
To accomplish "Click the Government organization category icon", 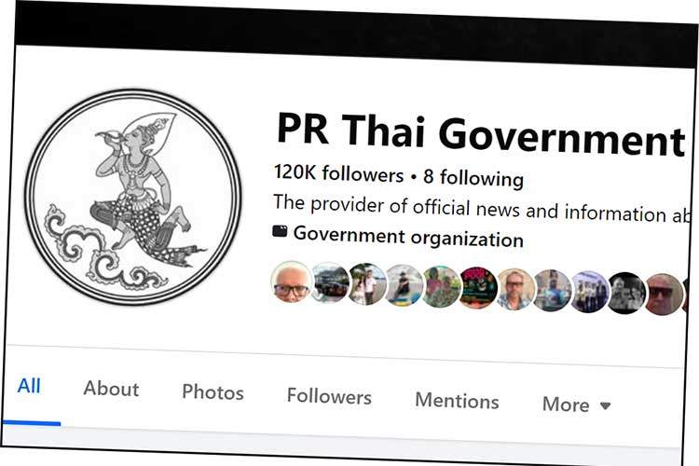I will pos(280,231).
